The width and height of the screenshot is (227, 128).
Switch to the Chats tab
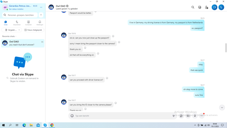(x=6, y=23)
